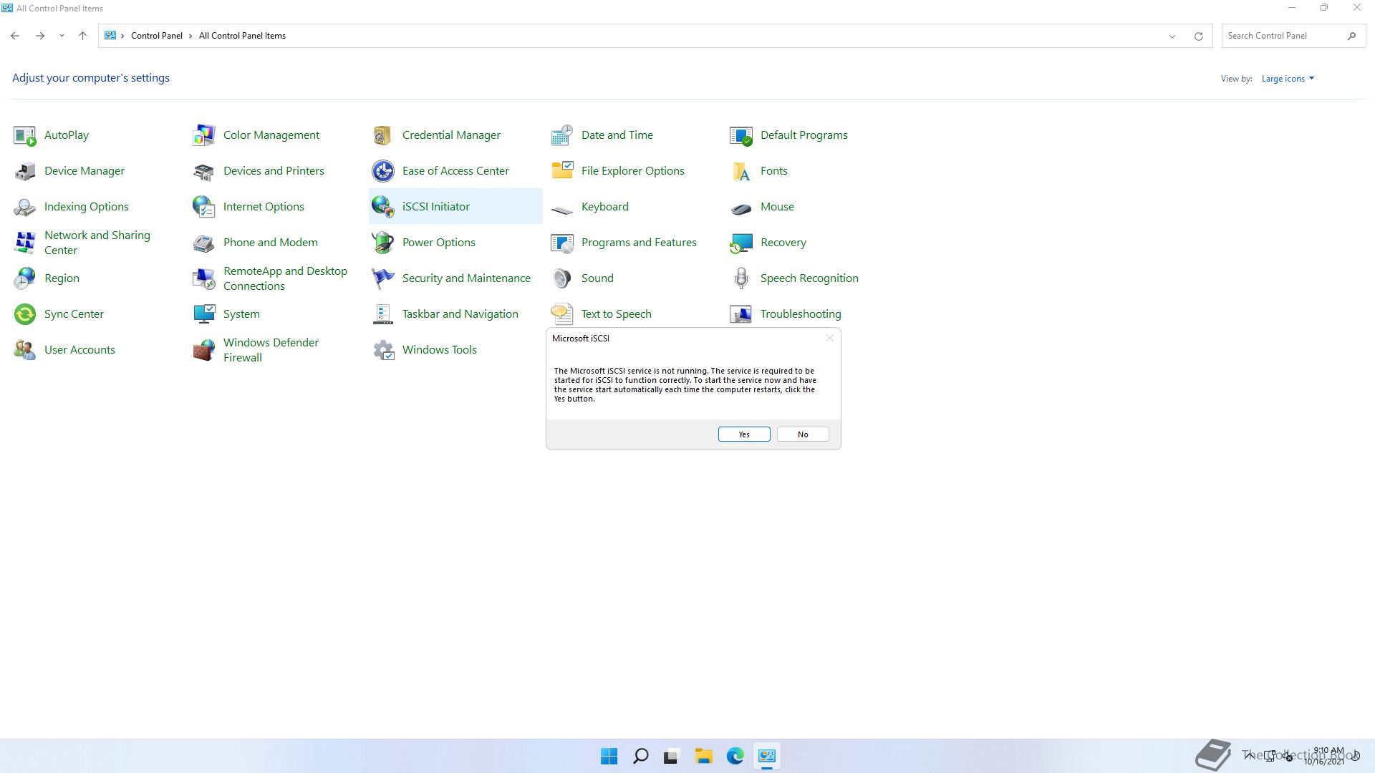Open File Explorer from taskbar
Viewport: 1375px width, 773px height.
tap(703, 757)
